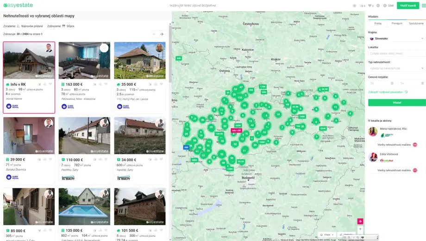Change sort order Najnovšie pridané
Screen dimensions: 426x241
[32, 26]
